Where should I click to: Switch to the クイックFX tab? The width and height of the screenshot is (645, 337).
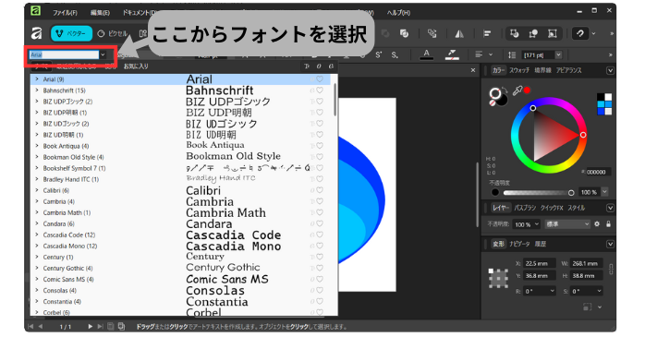[x=552, y=208]
